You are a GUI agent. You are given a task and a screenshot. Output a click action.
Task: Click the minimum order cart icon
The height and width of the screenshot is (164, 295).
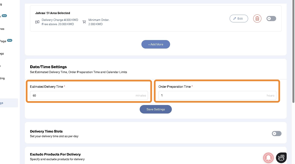coord(84,22)
